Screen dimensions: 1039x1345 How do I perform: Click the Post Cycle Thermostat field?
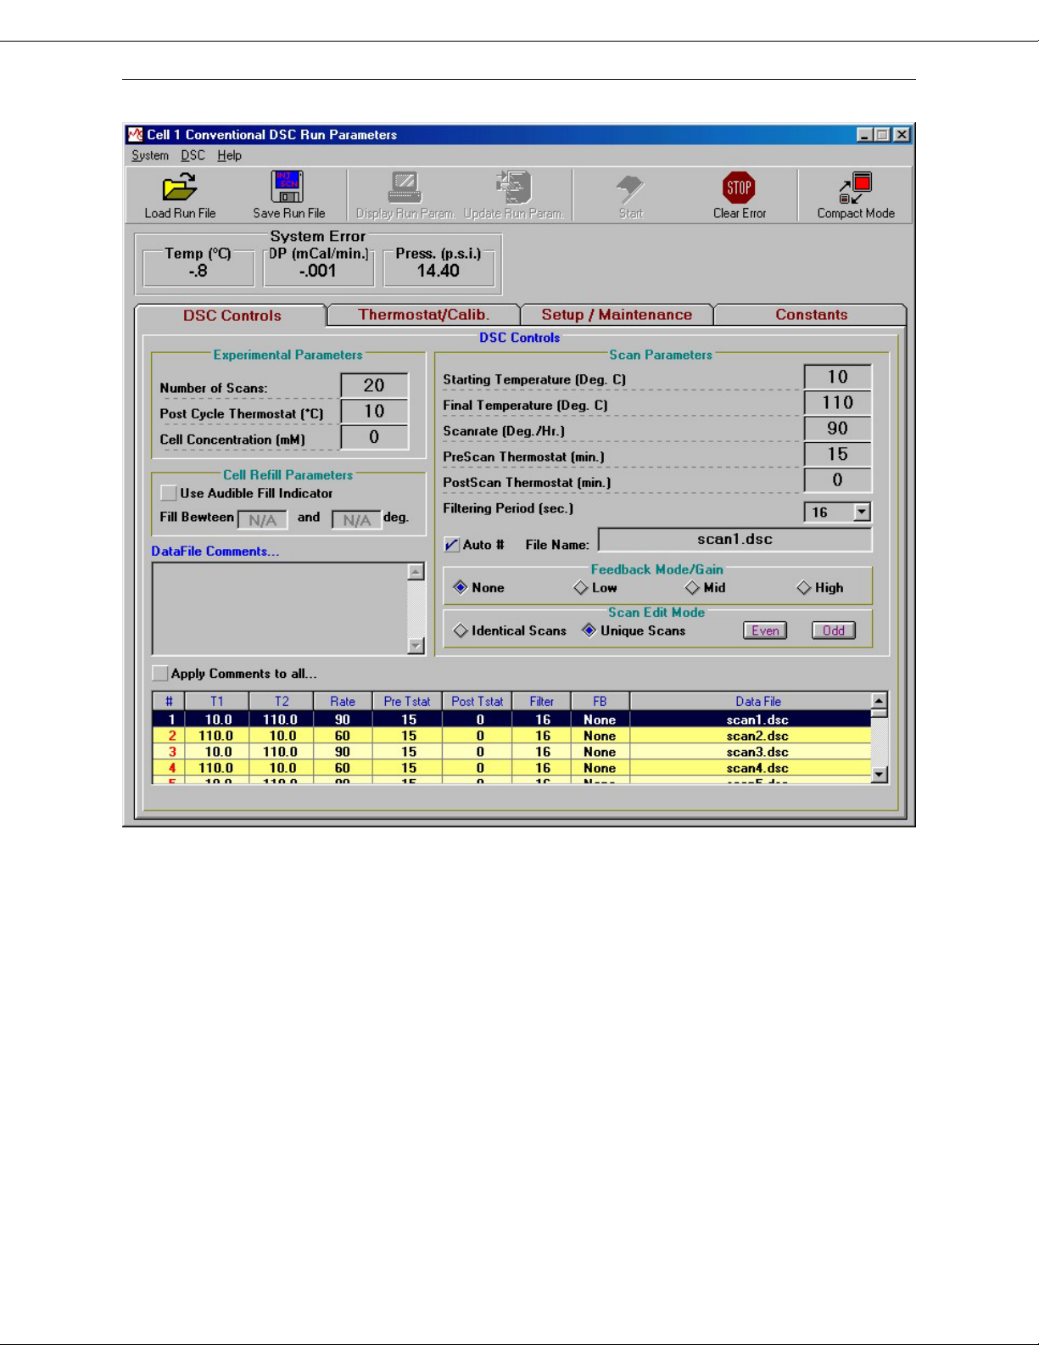point(374,412)
